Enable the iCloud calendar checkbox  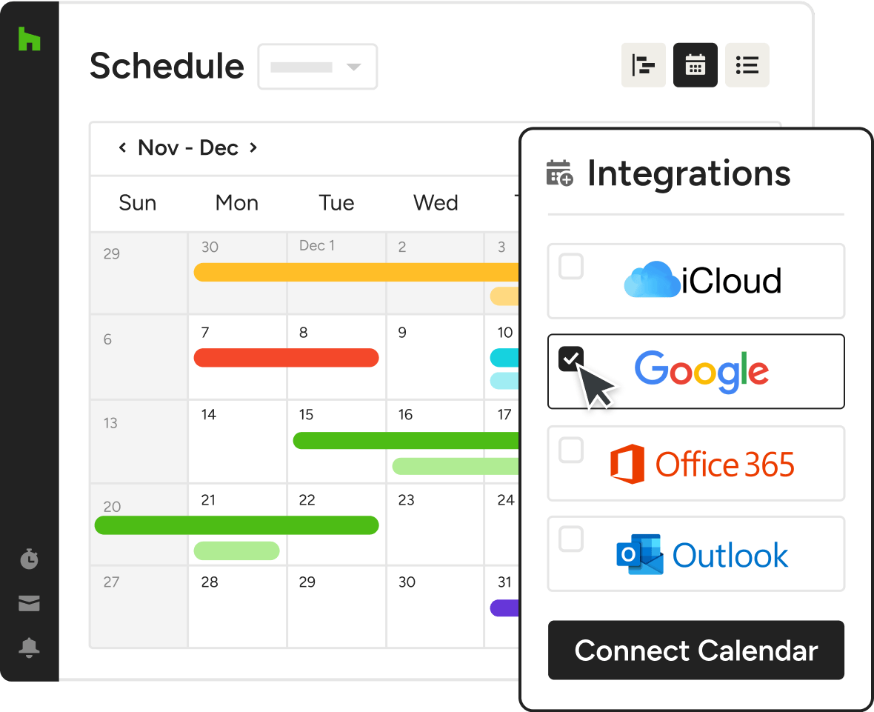coord(571,267)
